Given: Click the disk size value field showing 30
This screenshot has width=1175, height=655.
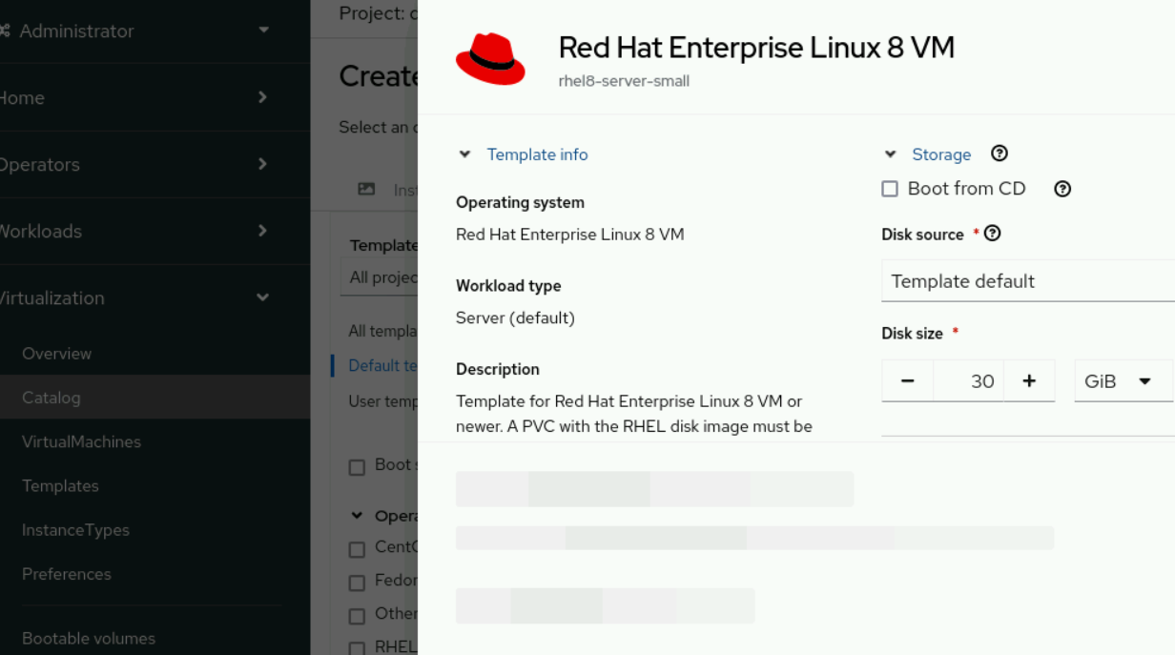Looking at the screenshot, I should [969, 381].
